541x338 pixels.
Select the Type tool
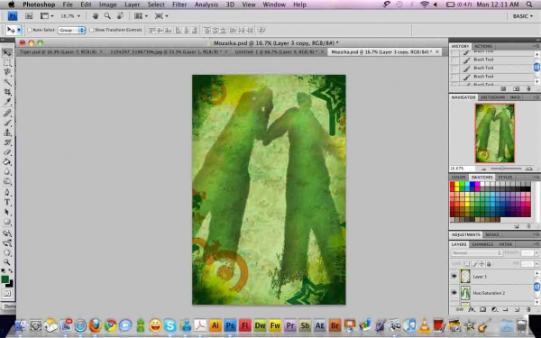[7, 202]
